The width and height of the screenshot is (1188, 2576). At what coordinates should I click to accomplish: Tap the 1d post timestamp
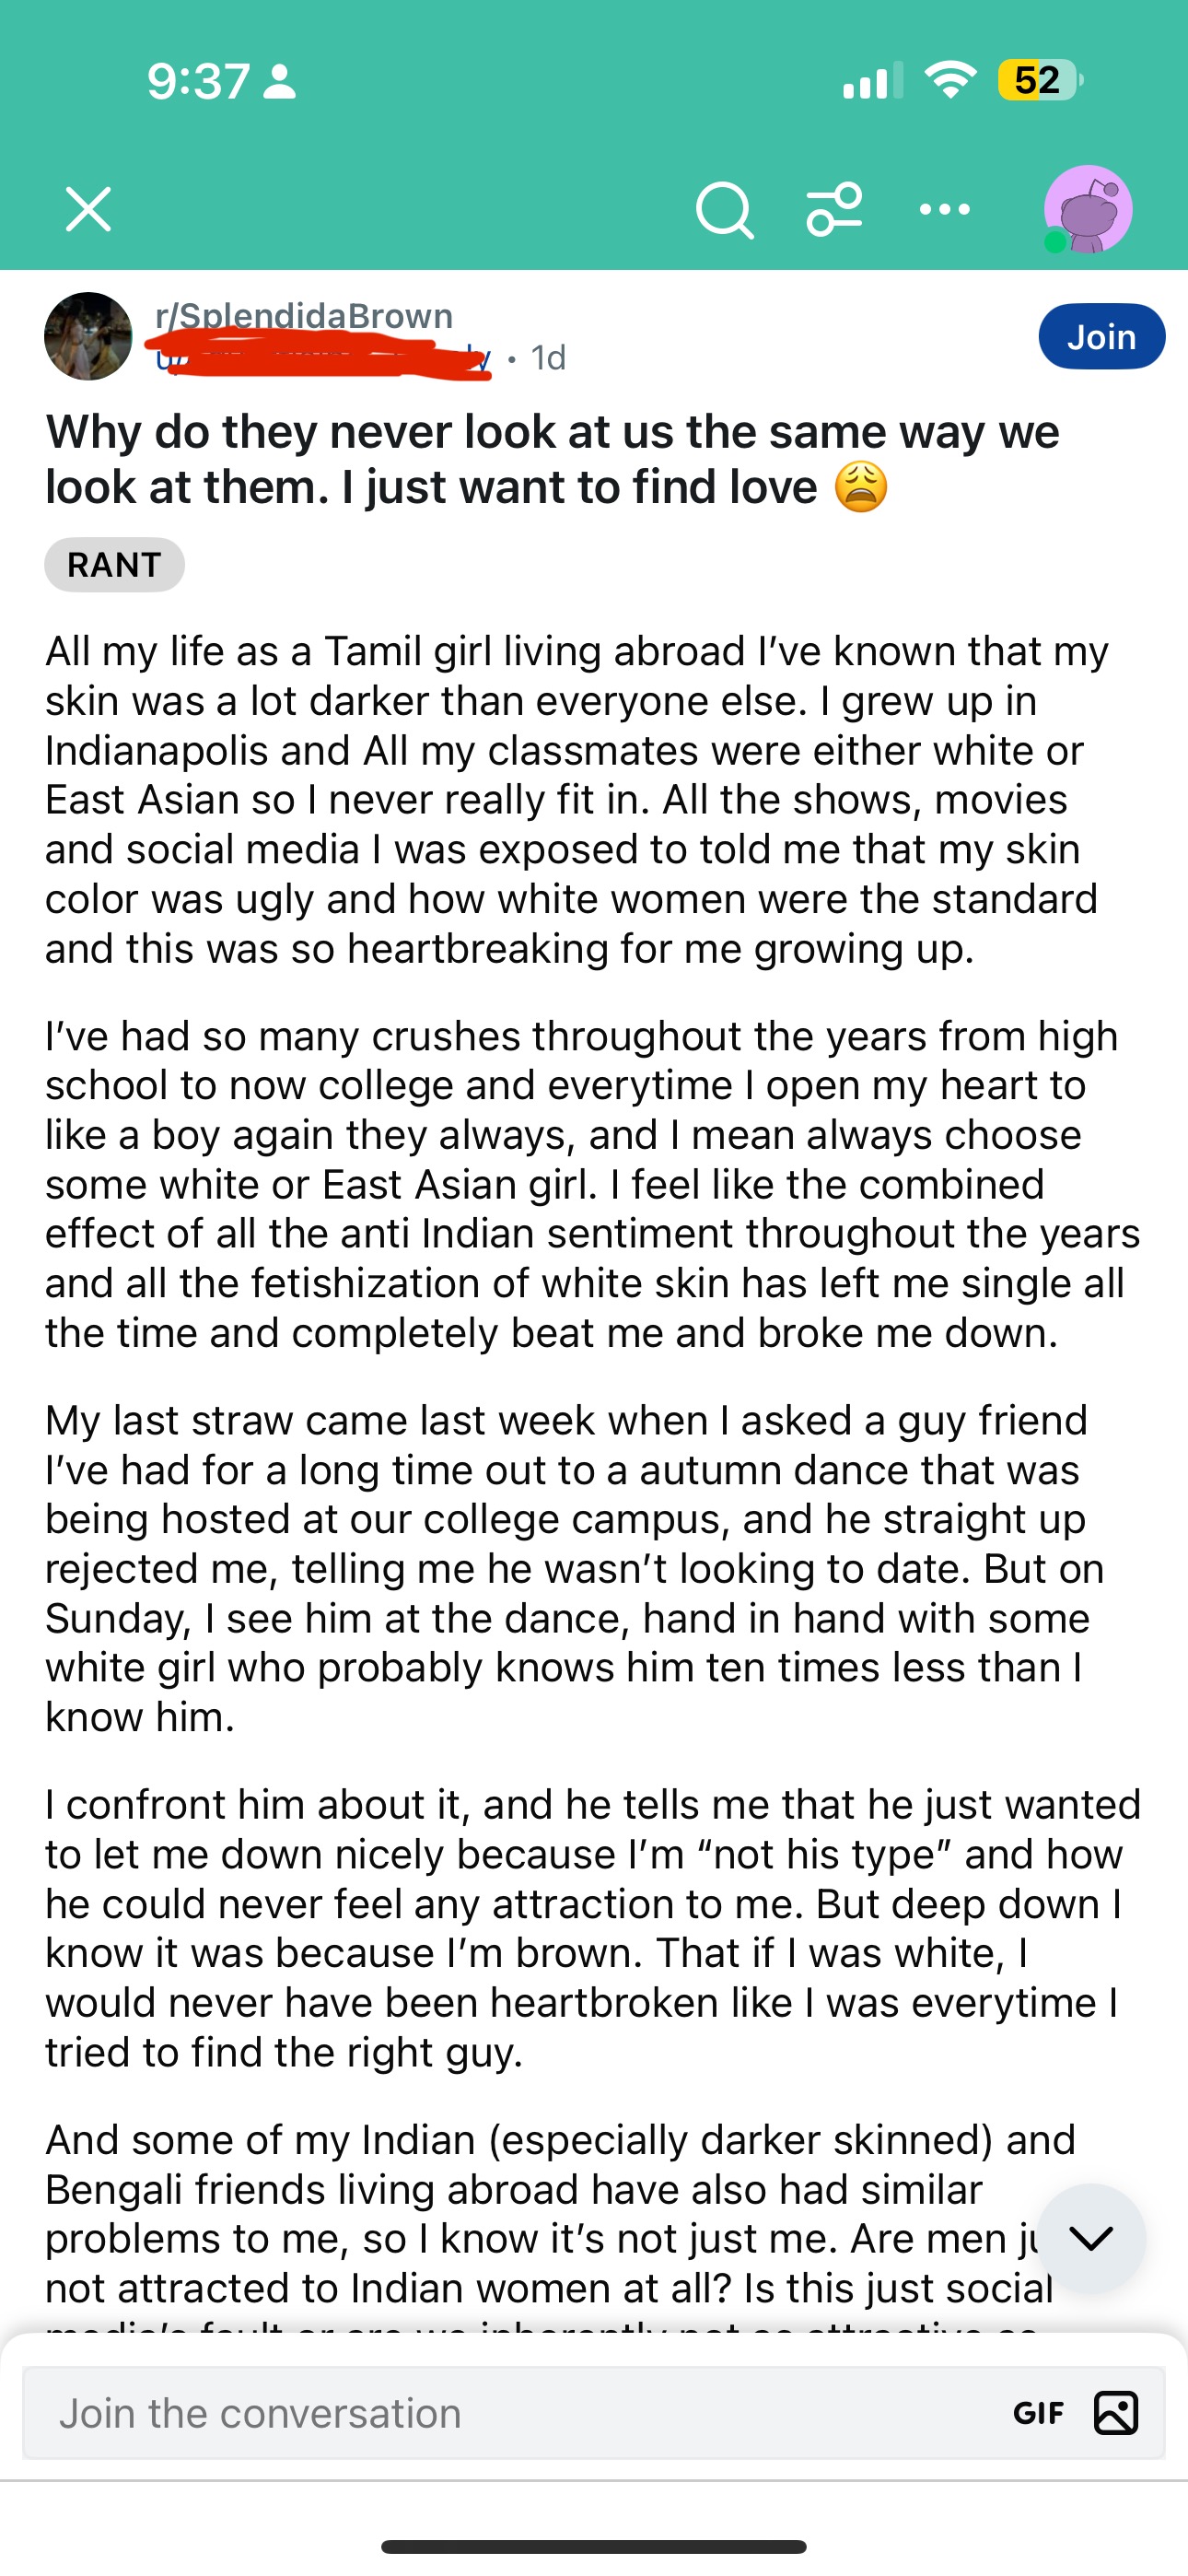tap(548, 358)
